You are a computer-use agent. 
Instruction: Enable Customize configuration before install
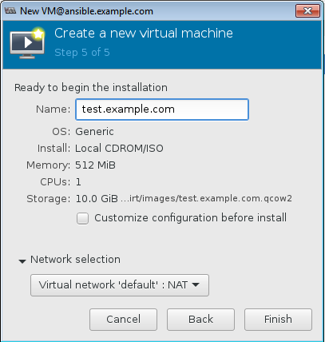[83, 219]
